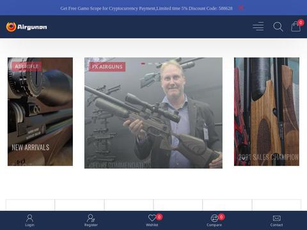
Task: Close the promo banner with red X
Action: 241,8
